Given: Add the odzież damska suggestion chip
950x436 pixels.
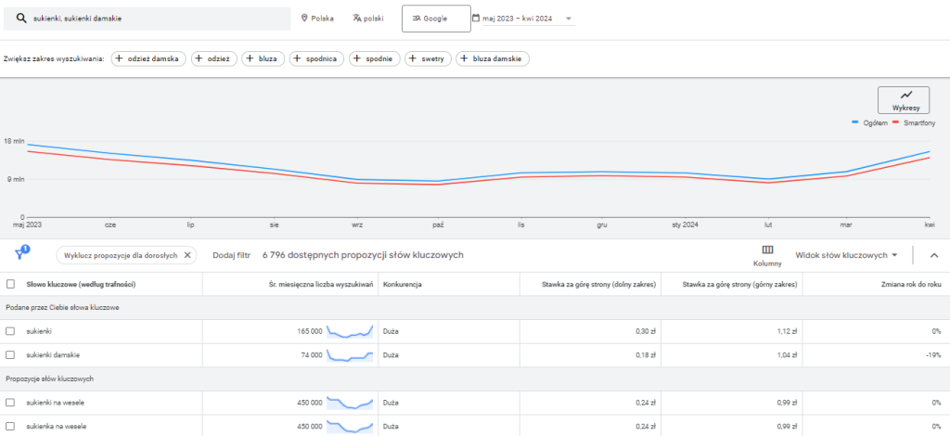Looking at the screenshot, I should pyautogui.click(x=148, y=58).
